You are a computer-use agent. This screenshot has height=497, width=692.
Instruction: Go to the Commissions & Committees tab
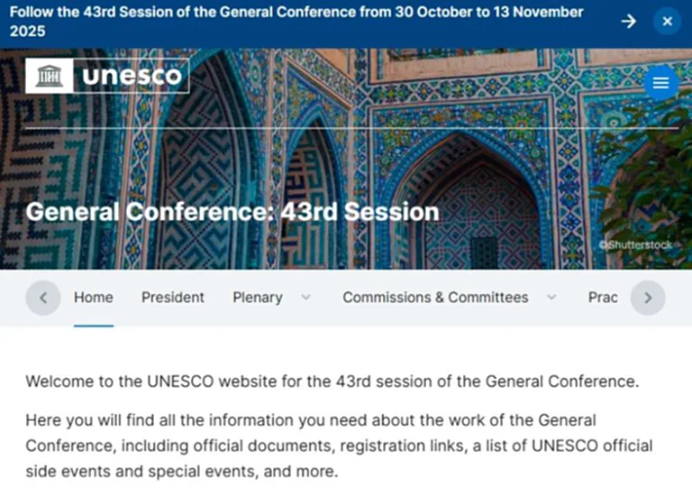(435, 298)
